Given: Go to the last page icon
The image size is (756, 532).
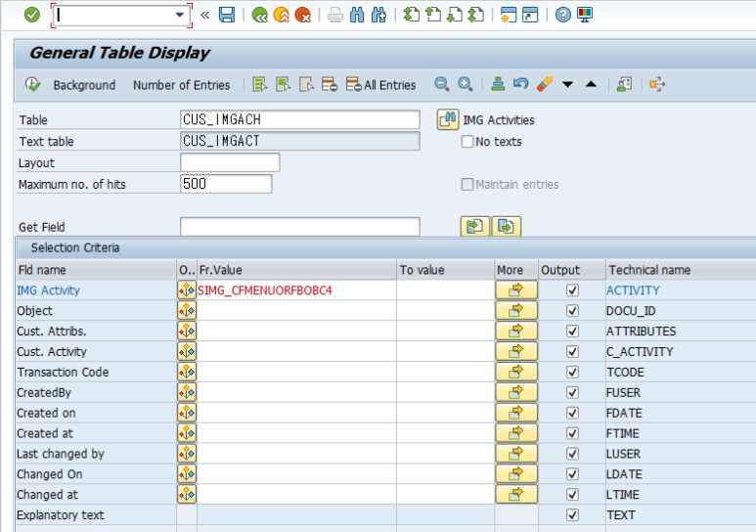Looking at the screenshot, I should (476, 15).
